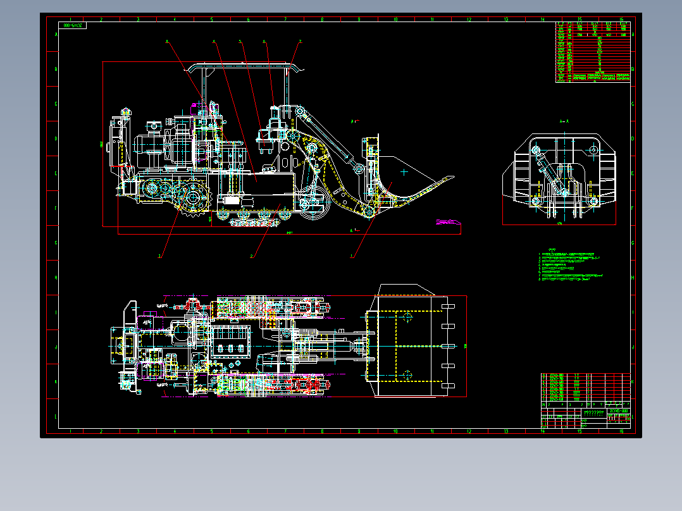Viewport: 682px width, 511px height.
Task: Click zone letter H on right border
Action: (x=633, y=278)
